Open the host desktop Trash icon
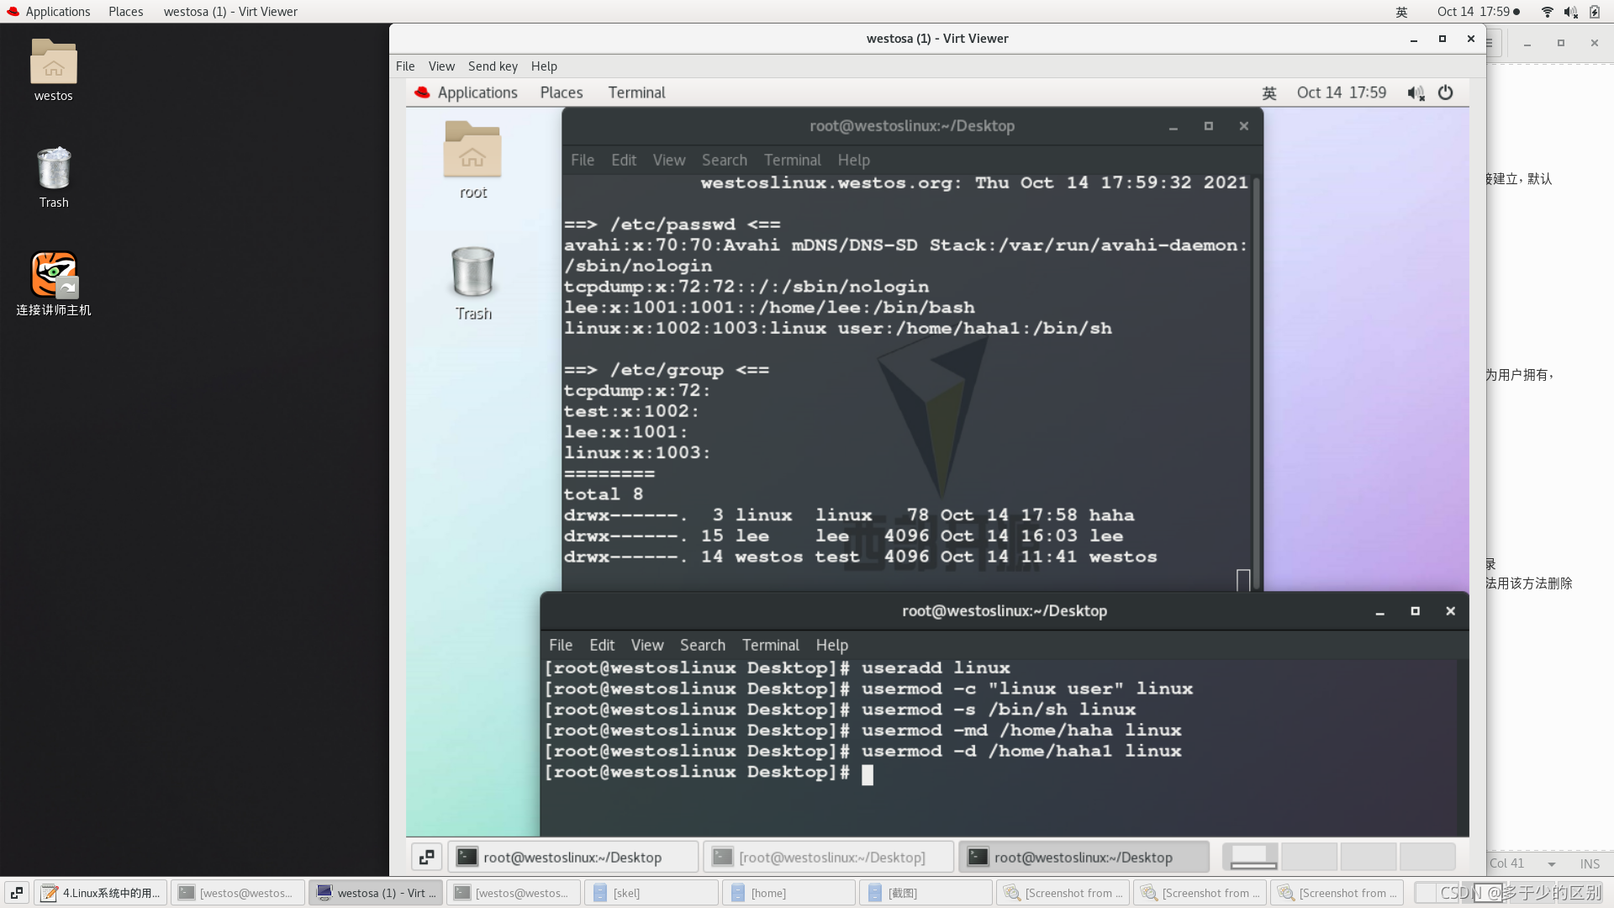 point(54,168)
